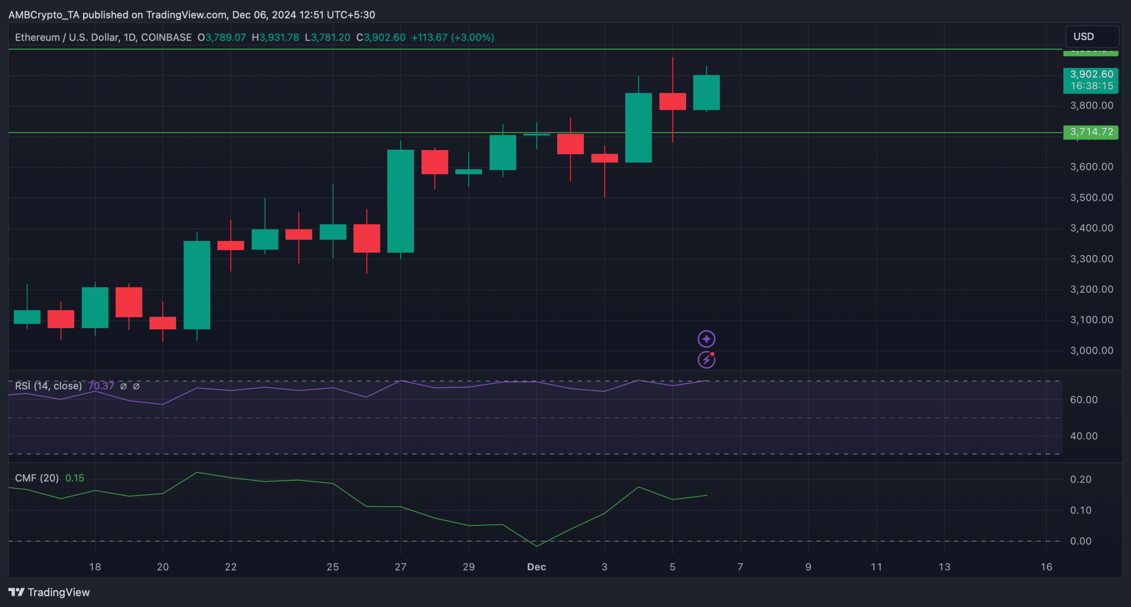The image size is (1131, 607).
Task: Click the 3,714.72 horizontal line label
Action: point(1091,132)
